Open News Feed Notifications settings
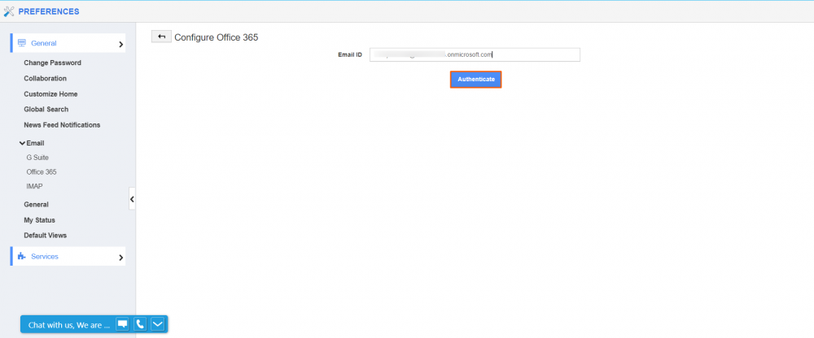This screenshot has width=814, height=338. (62, 125)
